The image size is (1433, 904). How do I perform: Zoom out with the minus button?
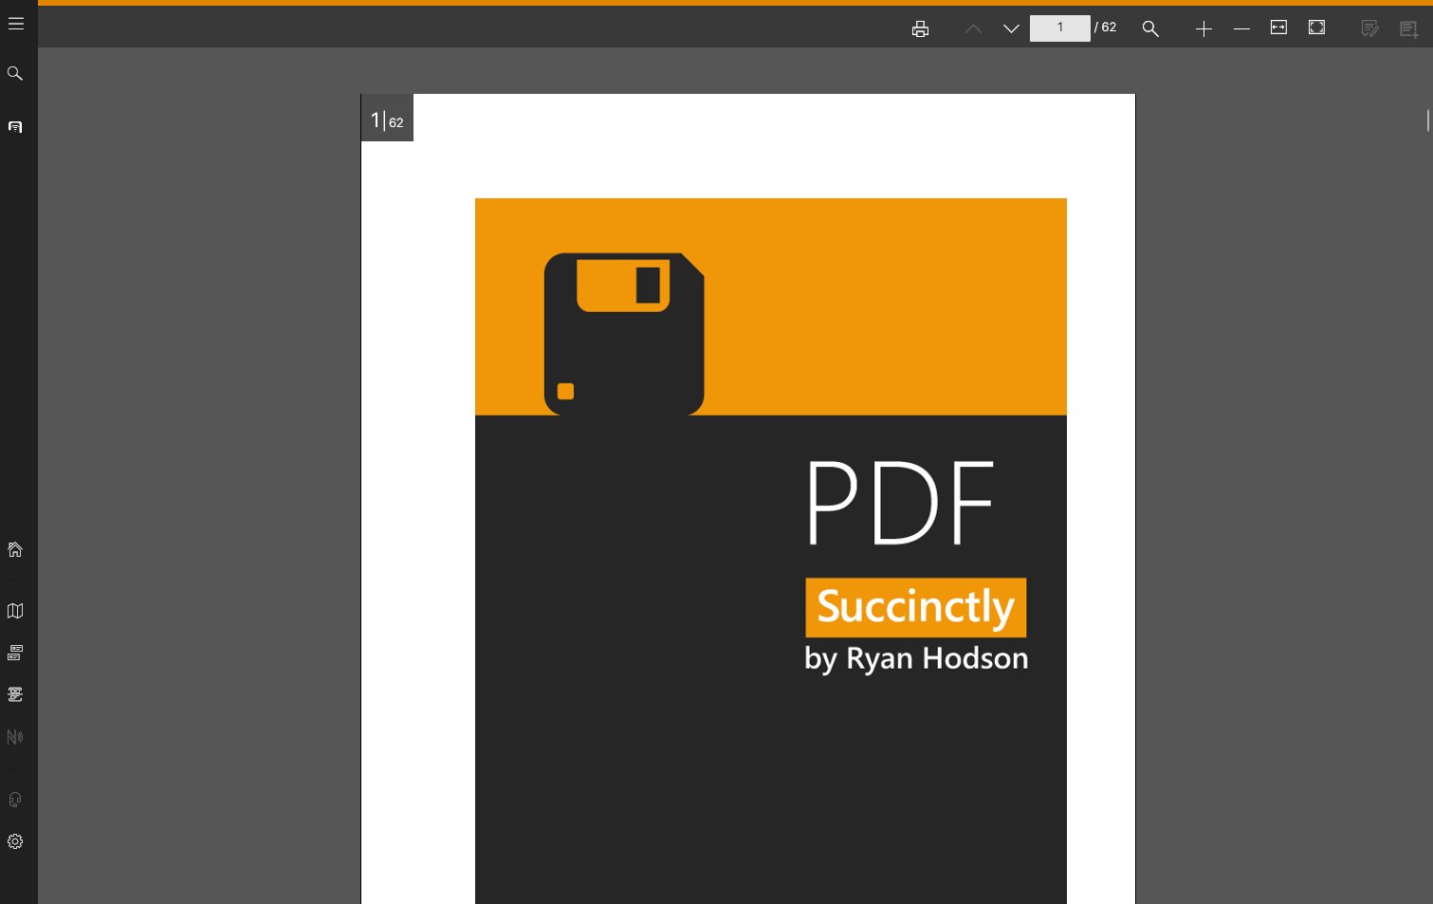pyautogui.click(x=1241, y=28)
